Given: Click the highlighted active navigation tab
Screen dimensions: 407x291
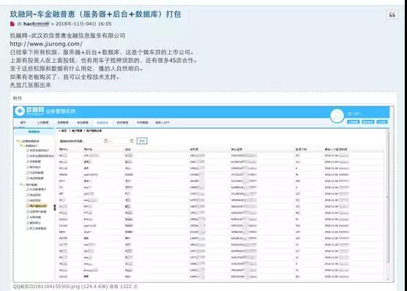Looking at the screenshot, I should (x=102, y=122).
